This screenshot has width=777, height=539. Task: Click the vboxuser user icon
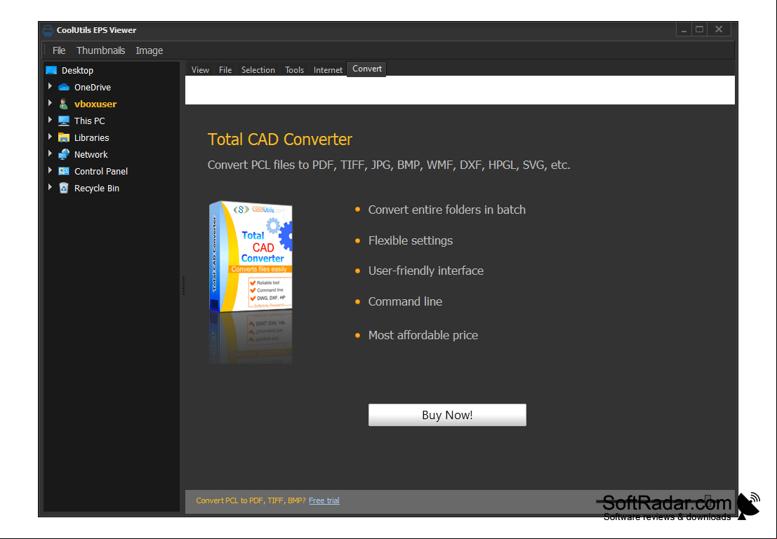(63, 104)
